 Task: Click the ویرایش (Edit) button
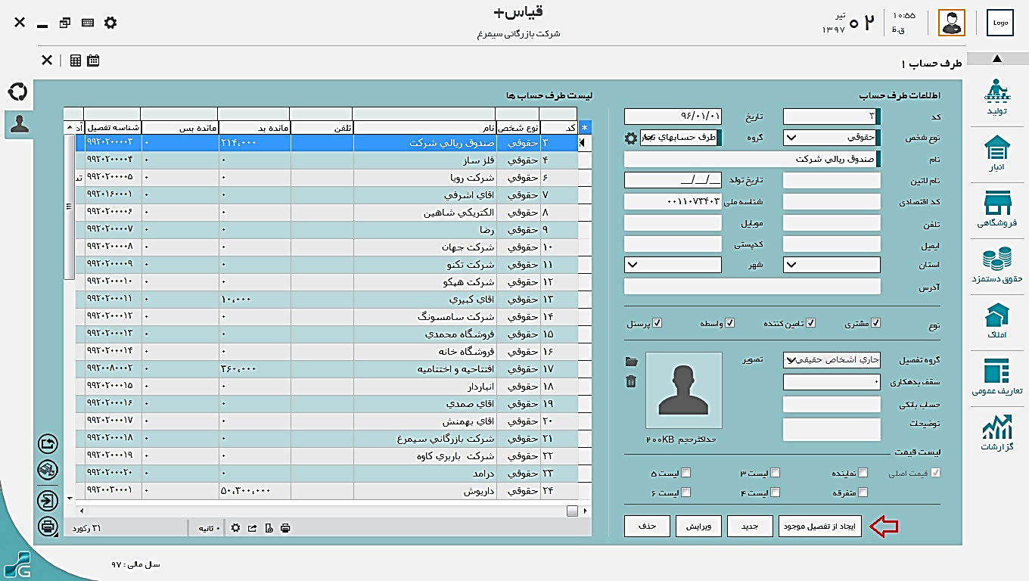[x=698, y=527]
